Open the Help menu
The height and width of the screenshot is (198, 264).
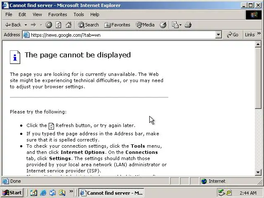click(x=94, y=14)
